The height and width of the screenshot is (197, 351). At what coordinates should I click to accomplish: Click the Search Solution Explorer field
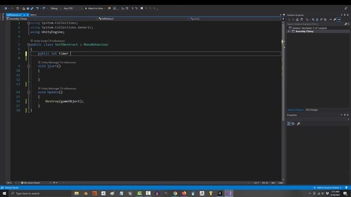tap(316, 24)
